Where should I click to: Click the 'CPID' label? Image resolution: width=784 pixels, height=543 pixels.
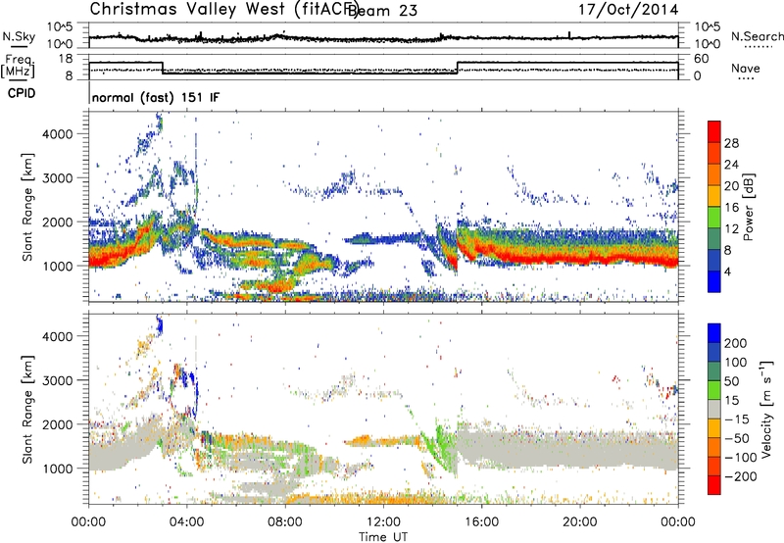tap(21, 93)
